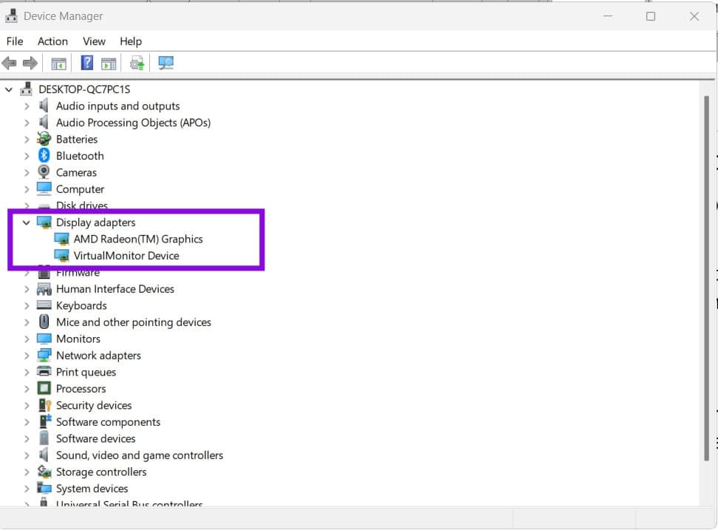718x530 pixels.
Task: Select the Security devices label
Action: click(93, 405)
